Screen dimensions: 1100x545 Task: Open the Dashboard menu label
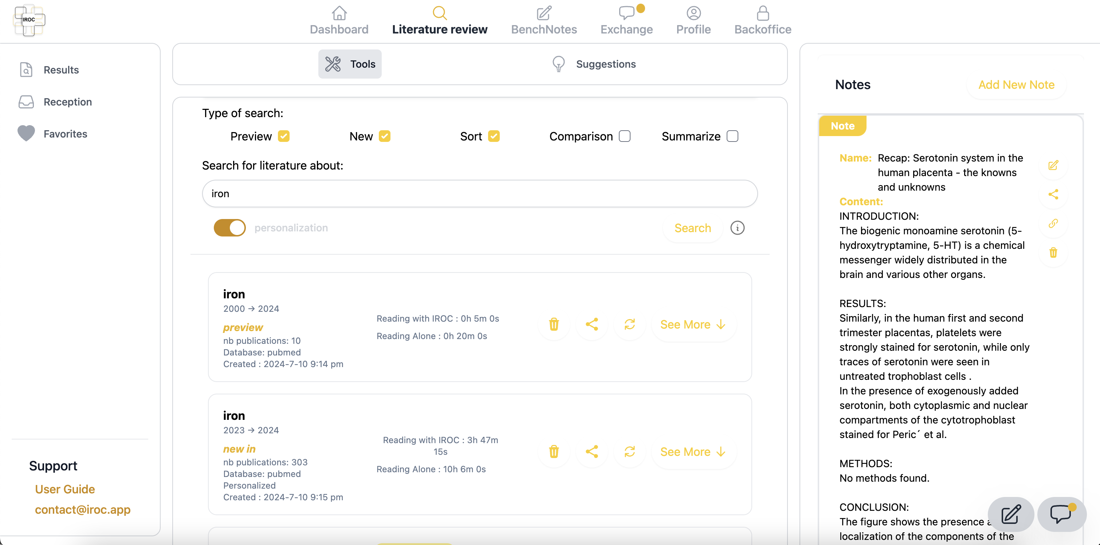point(339,29)
